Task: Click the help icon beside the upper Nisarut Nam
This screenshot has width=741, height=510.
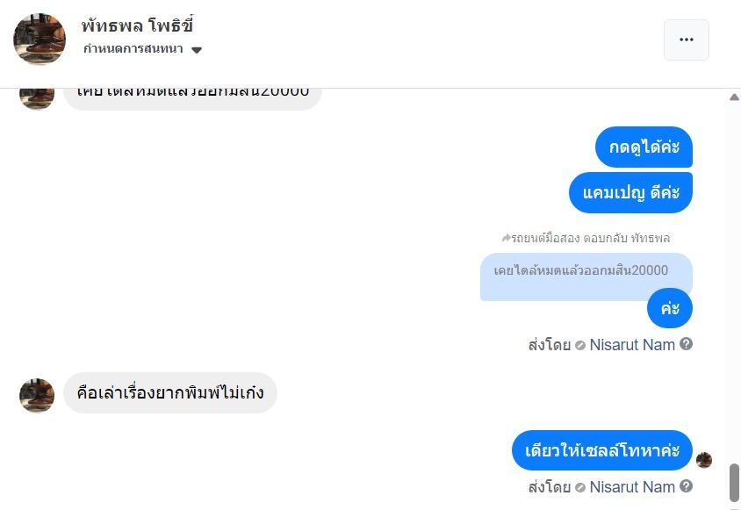Action: (x=687, y=344)
